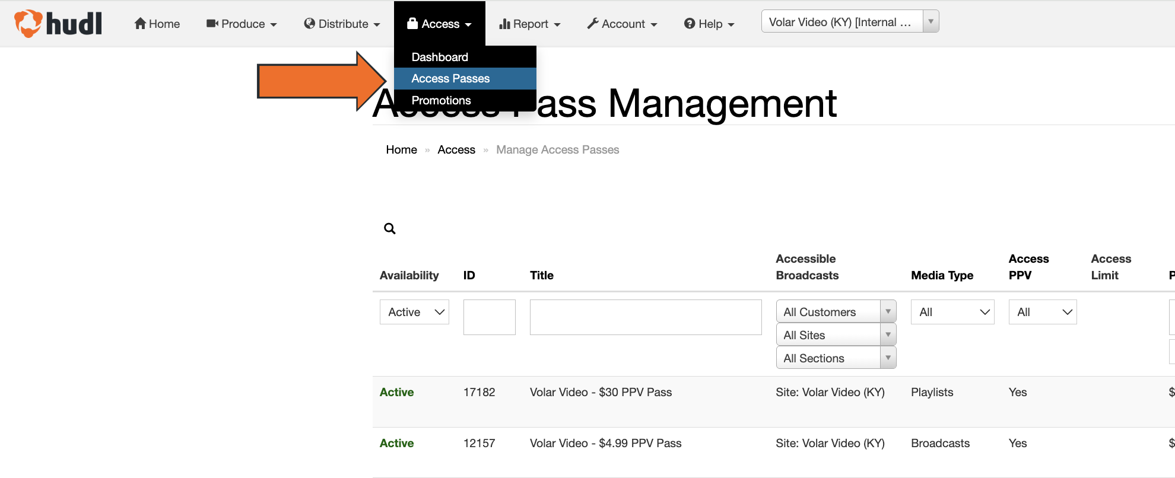Click the Manage Access Passes breadcrumb text

tap(558, 149)
